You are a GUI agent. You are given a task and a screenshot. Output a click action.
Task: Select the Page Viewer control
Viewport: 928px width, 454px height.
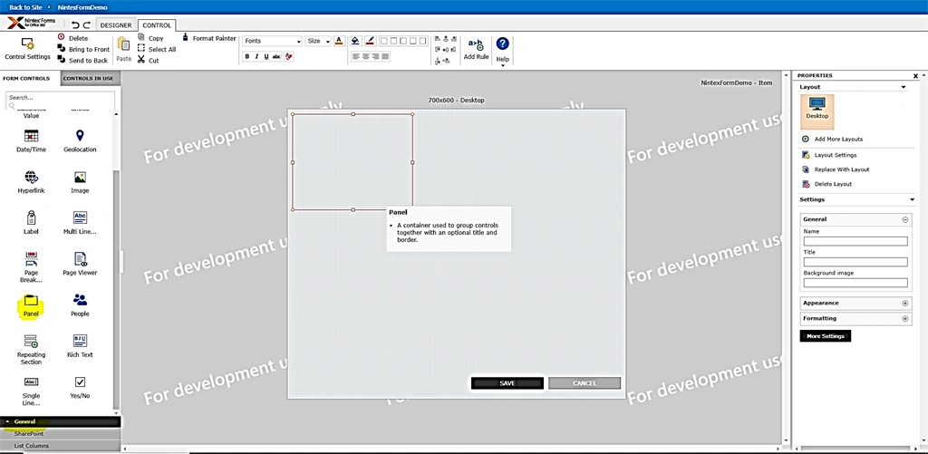click(80, 264)
